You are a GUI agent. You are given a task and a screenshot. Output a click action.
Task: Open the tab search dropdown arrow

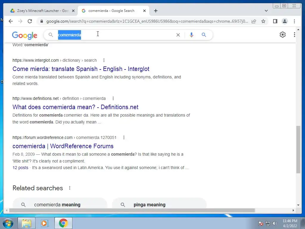point(266,11)
